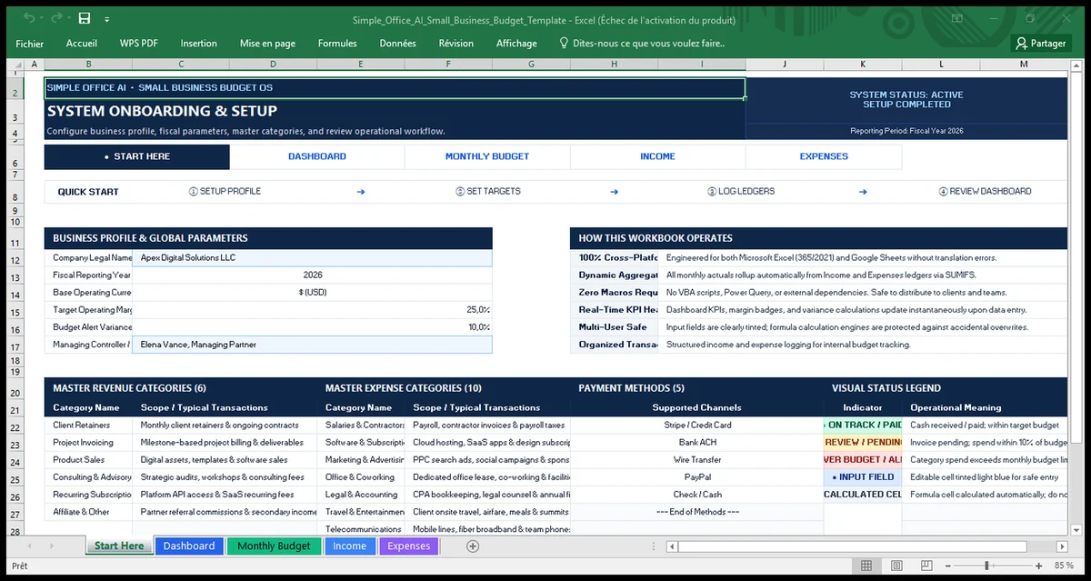
Task: Switch to Mise en page tab
Action: [x=267, y=43]
